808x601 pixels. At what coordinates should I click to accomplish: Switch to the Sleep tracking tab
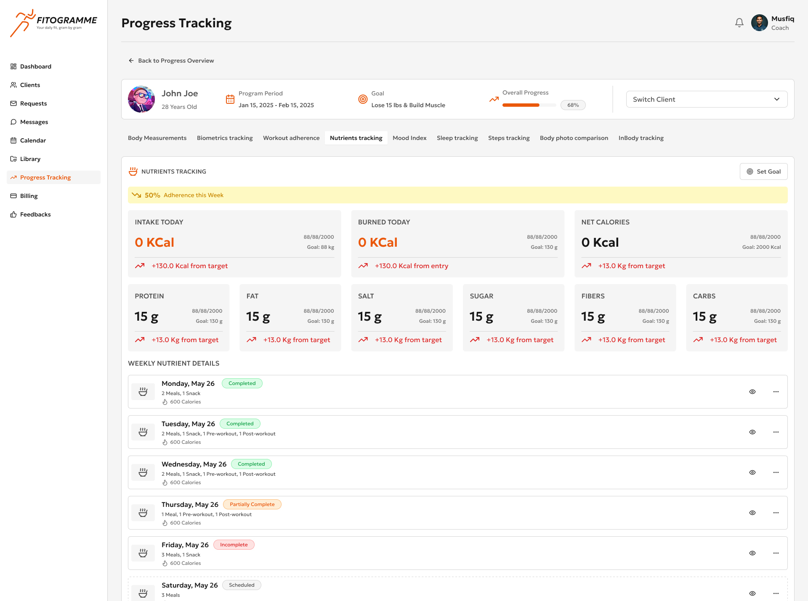click(457, 138)
